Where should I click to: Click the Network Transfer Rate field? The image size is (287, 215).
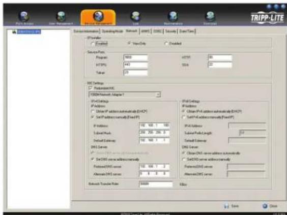[x=156, y=184]
